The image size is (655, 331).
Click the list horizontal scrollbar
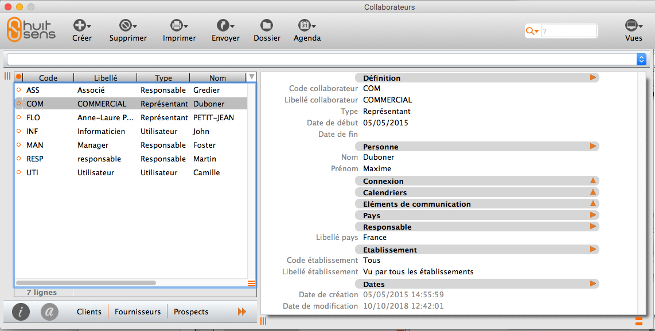click(x=85, y=283)
